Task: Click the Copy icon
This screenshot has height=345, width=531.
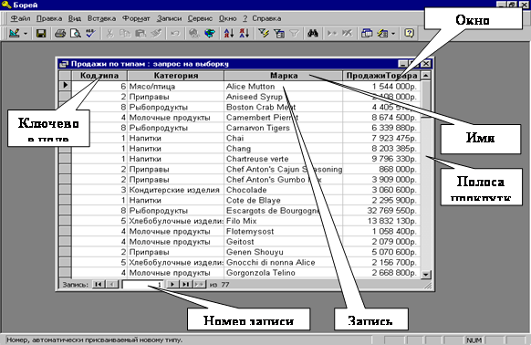Action: [x=125, y=33]
